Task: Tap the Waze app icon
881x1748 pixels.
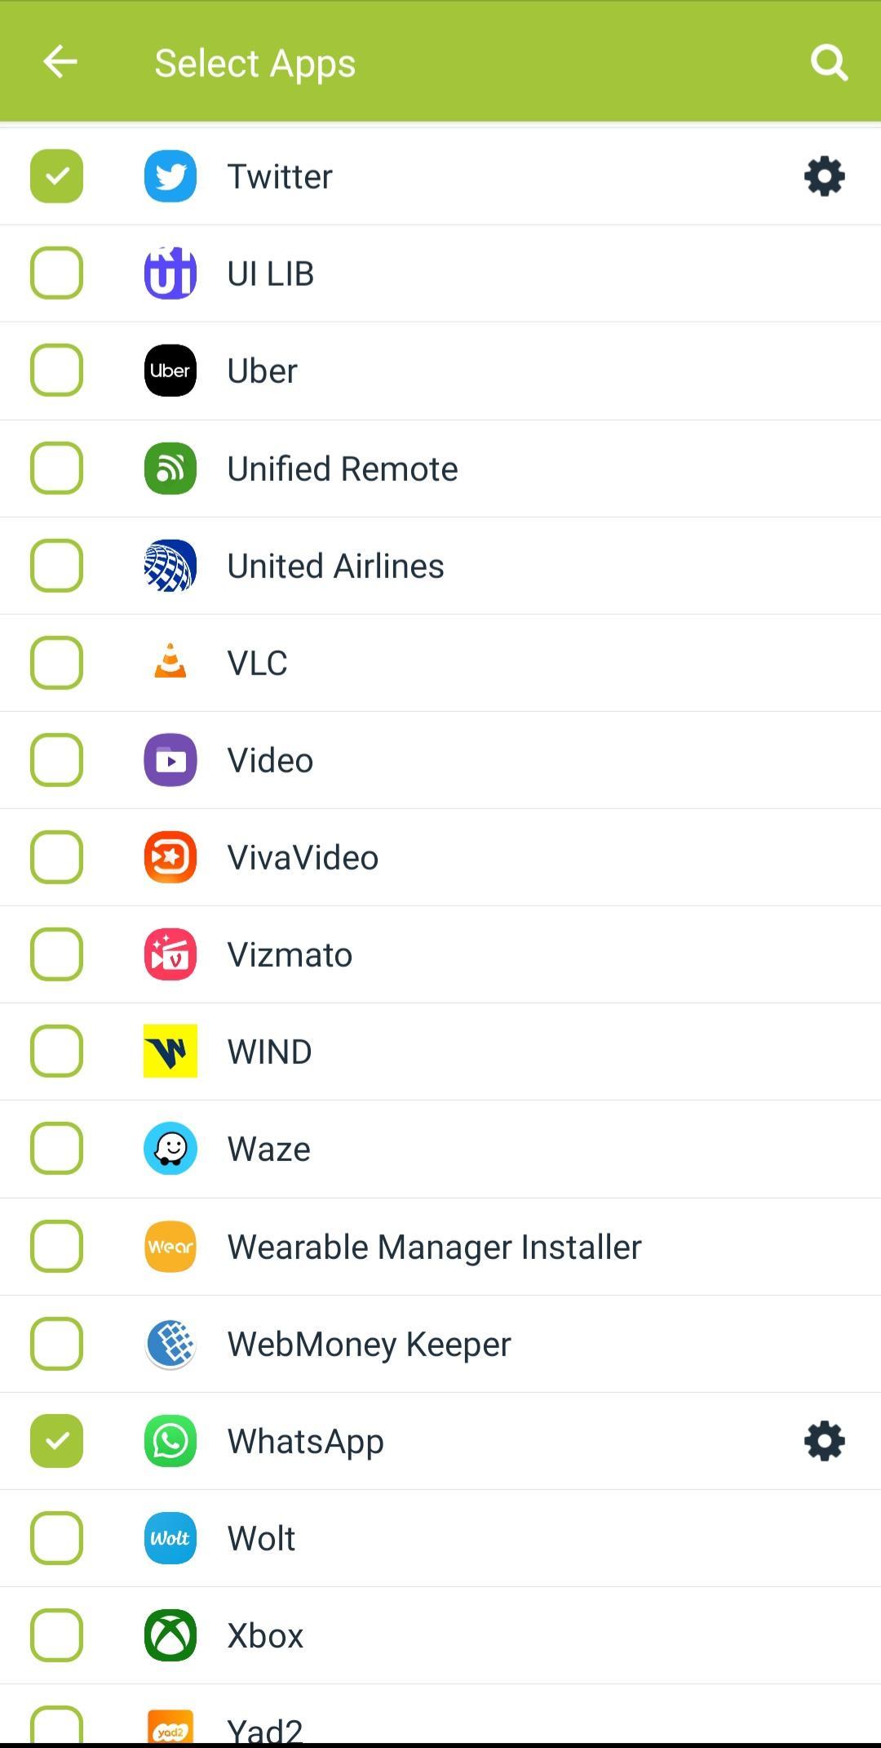Action: (x=170, y=1149)
